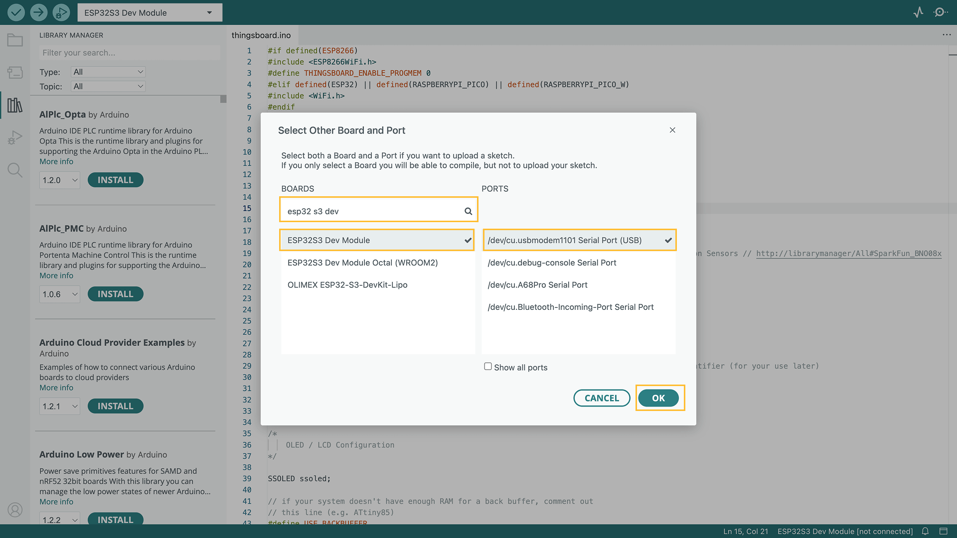Select OLIMEX ESP32-S3-DevKit-Lipo from board list
Image resolution: width=957 pixels, height=538 pixels.
click(347, 285)
